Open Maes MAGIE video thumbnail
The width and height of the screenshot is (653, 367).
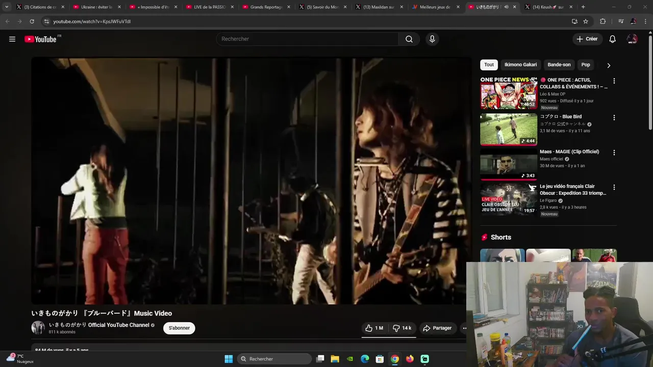point(509,165)
